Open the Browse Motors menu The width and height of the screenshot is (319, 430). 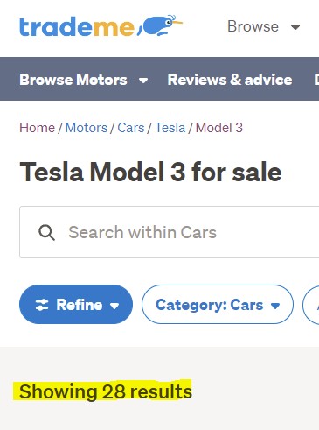coord(73,80)
